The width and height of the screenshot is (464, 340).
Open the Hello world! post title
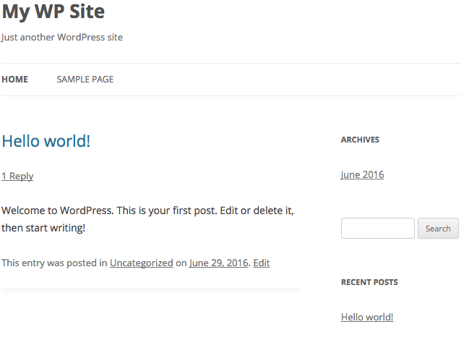pyautogui.click(x=46, y=141)
